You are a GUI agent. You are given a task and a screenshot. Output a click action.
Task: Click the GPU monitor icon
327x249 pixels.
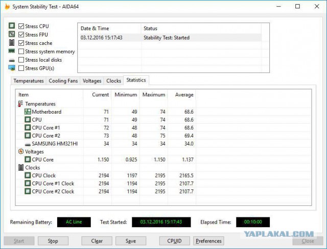12,68
